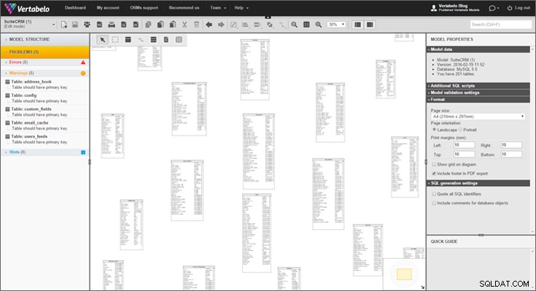Click the new document icon in toolbar
The image size is (536, 291).
pyautogui.click(x=64, y=25)
